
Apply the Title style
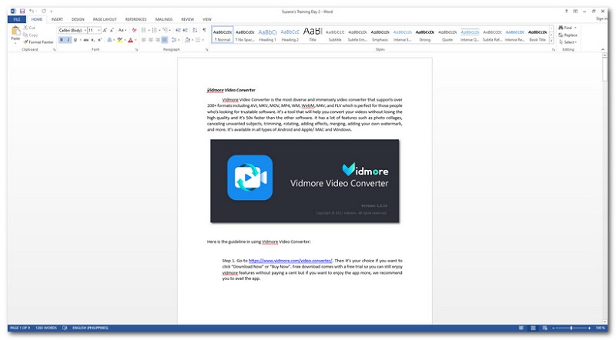[313, 35]
